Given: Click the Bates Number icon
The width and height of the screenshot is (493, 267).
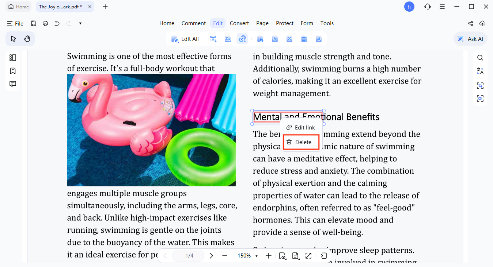Looking at the screenshot, I should click(x=319, y=39).
